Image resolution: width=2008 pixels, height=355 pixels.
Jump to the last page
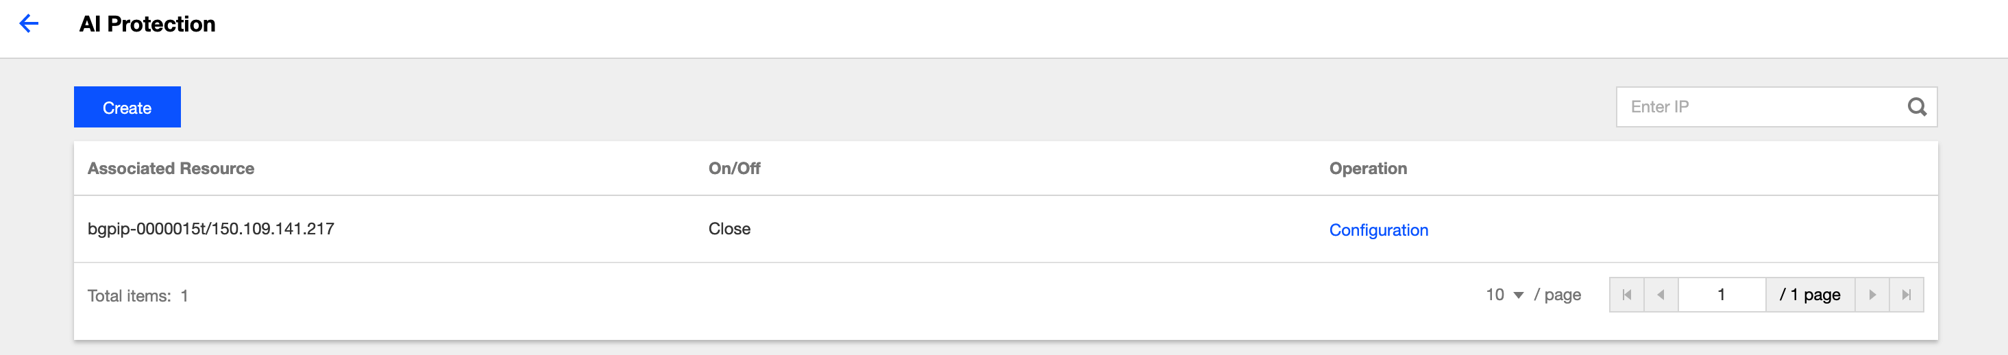[1906, 295]
